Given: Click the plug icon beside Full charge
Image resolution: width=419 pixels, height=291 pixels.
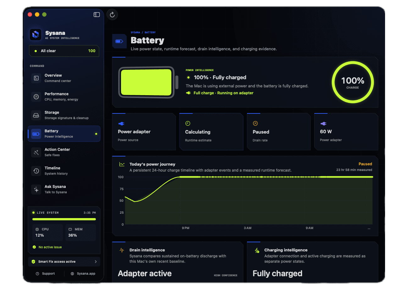Looking at the screenshot, I should (188, 93).
